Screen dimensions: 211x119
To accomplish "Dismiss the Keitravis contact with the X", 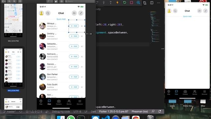I will 82,57.
